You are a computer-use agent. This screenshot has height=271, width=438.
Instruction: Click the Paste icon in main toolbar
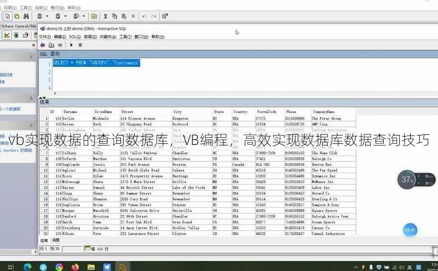pos(124,16)
